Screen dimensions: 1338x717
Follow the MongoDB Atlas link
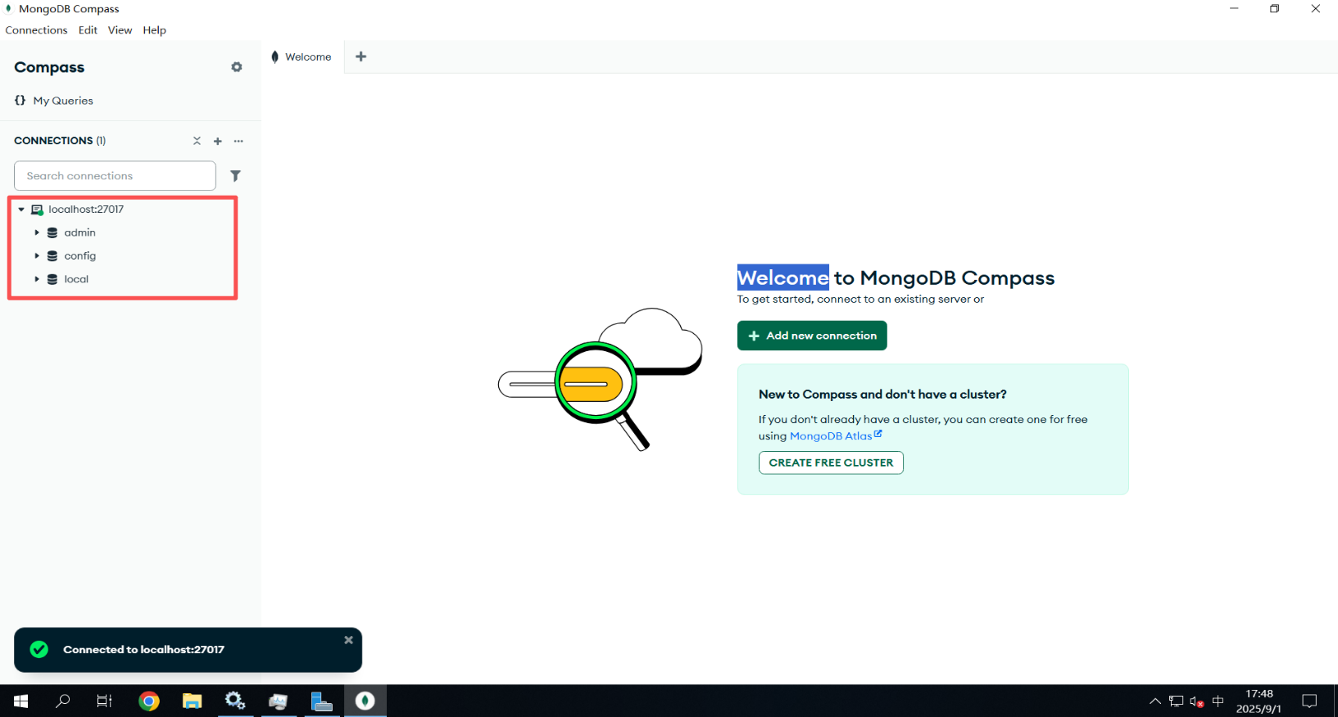[831, 436]
